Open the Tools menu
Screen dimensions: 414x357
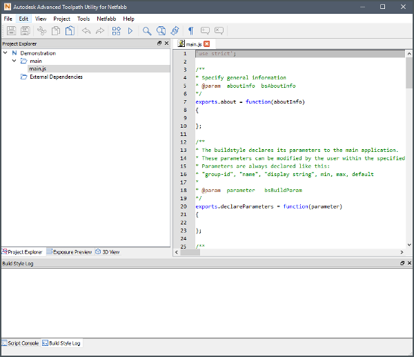pyautogui.click(x=83, y=19)
